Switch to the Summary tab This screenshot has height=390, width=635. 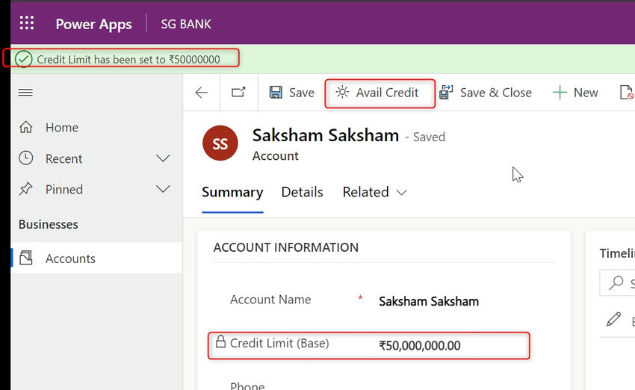tap(232, 192)
